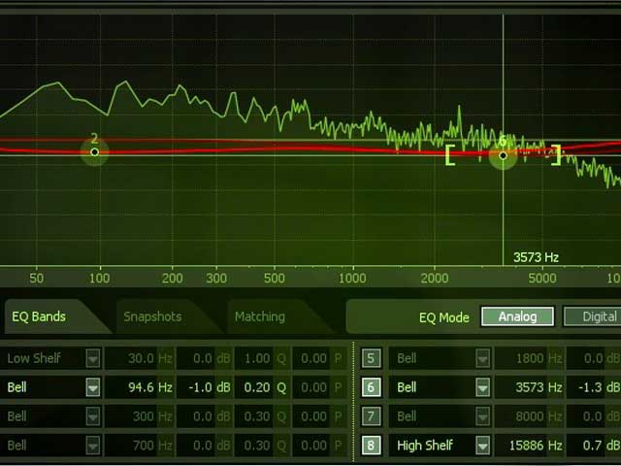Screen dimensions: 621x466
Task: Click the 8000 Hz frequency field
Action: (529, 416)
